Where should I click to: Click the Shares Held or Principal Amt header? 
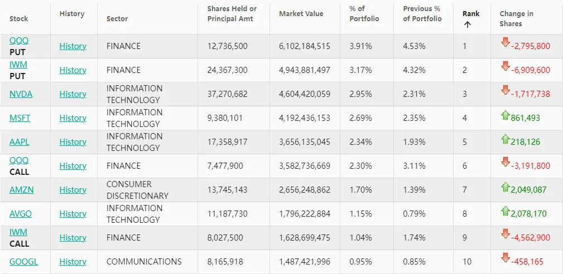click(232, 13)
